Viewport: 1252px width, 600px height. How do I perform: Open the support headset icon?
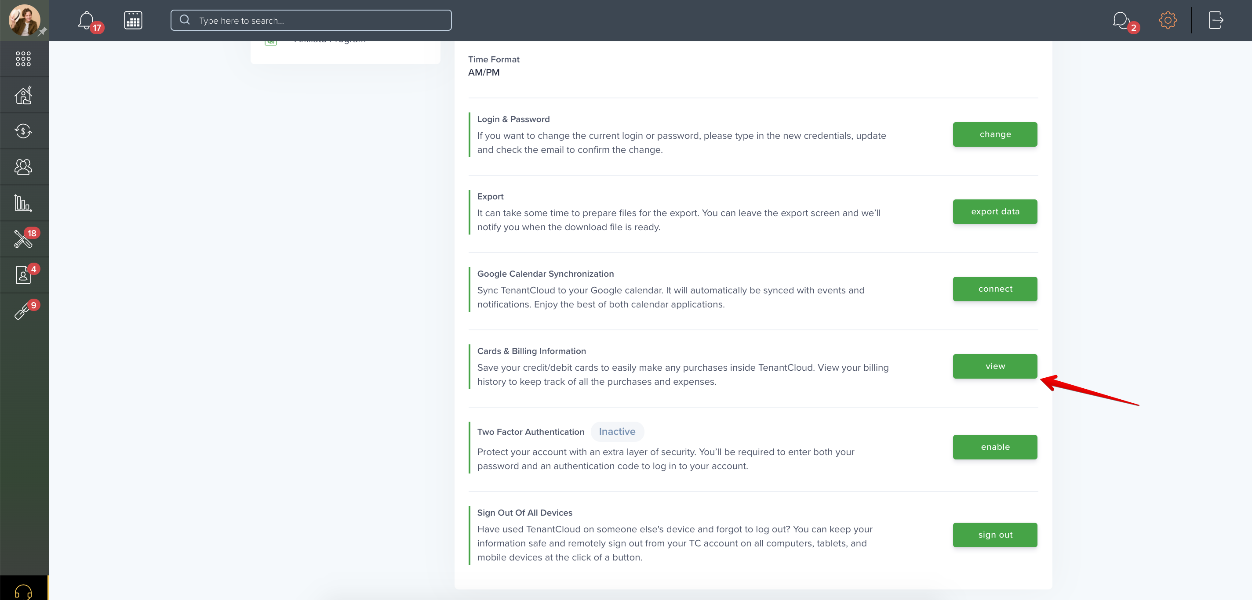pyautogui.click(x=23, y=591)
